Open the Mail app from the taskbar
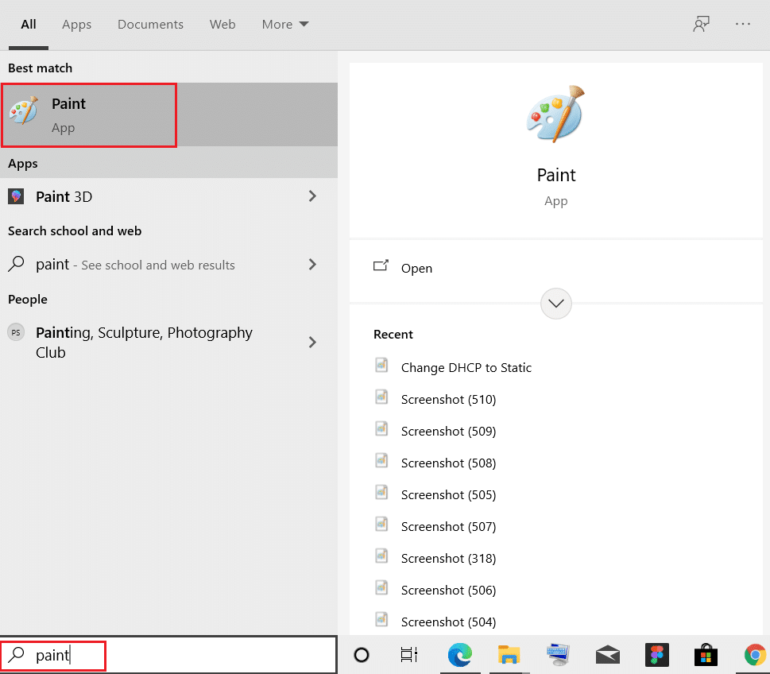The height and width of the screenshot is (674, 770). coord(607,655)
